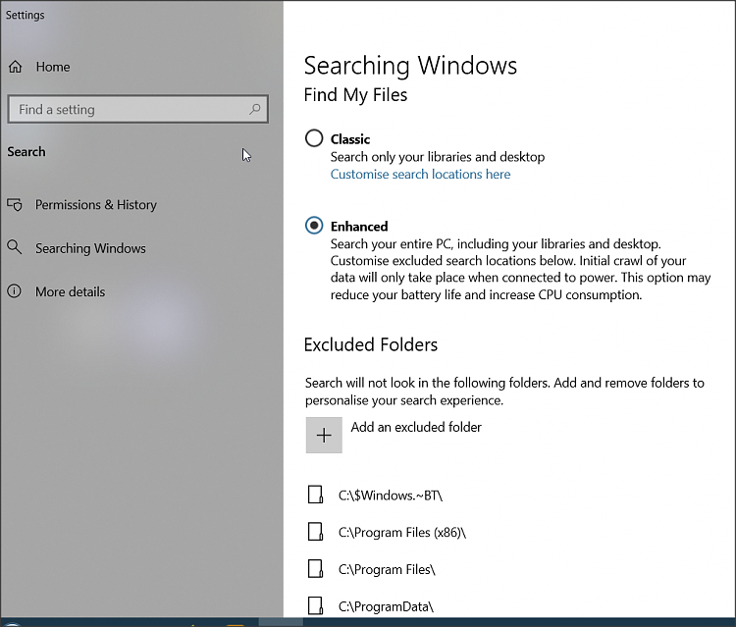Select excluded folder C:\Program Files\
This screenshot has width=736, height=627.
pos(387,569)
